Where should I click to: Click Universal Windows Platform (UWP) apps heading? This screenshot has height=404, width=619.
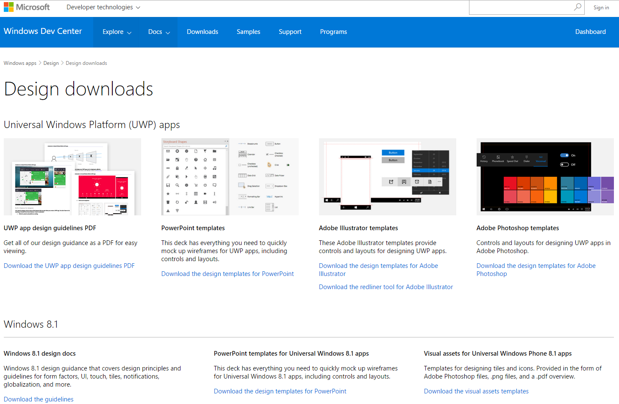point(92,125)
